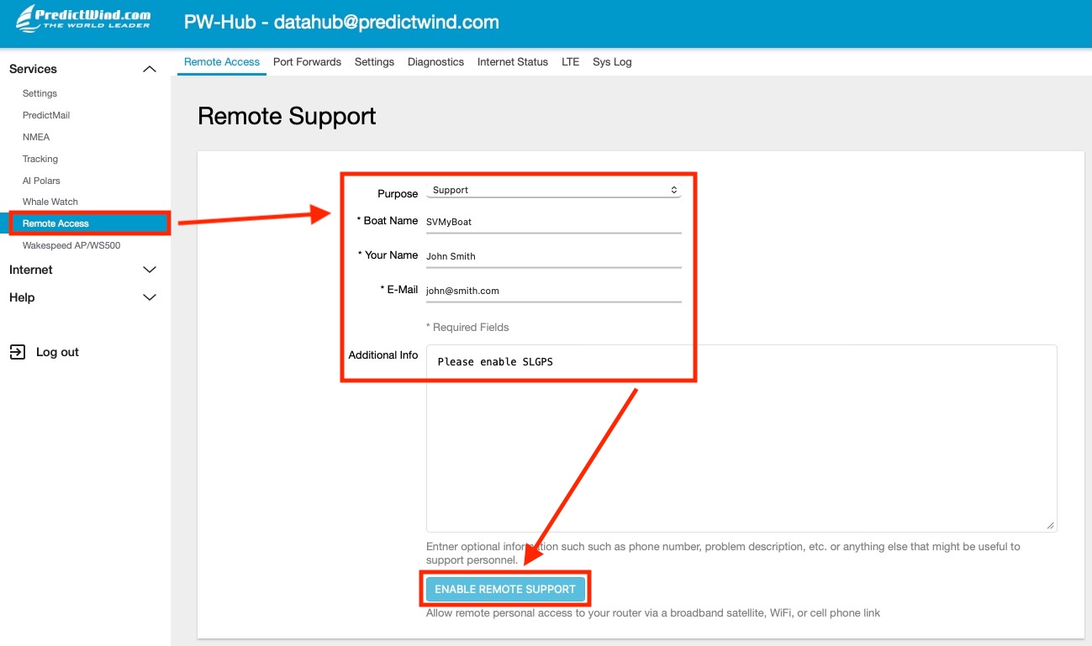Expand the Internet section
Screen dimensions: 1092x646
click(x=149, y=270)
